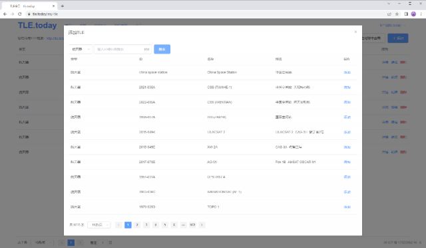Go back with the browser back arrow
The width and height of the screenshot is (426, 248).
point(5,14)
